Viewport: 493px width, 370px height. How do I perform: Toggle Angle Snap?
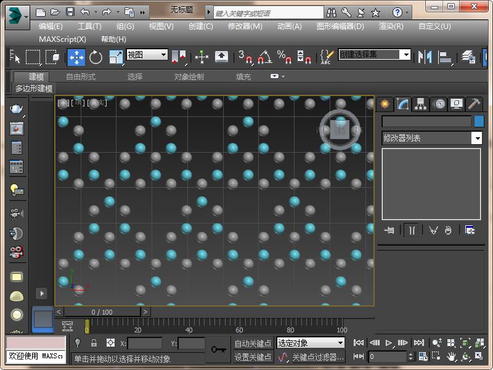click(265, 57)
